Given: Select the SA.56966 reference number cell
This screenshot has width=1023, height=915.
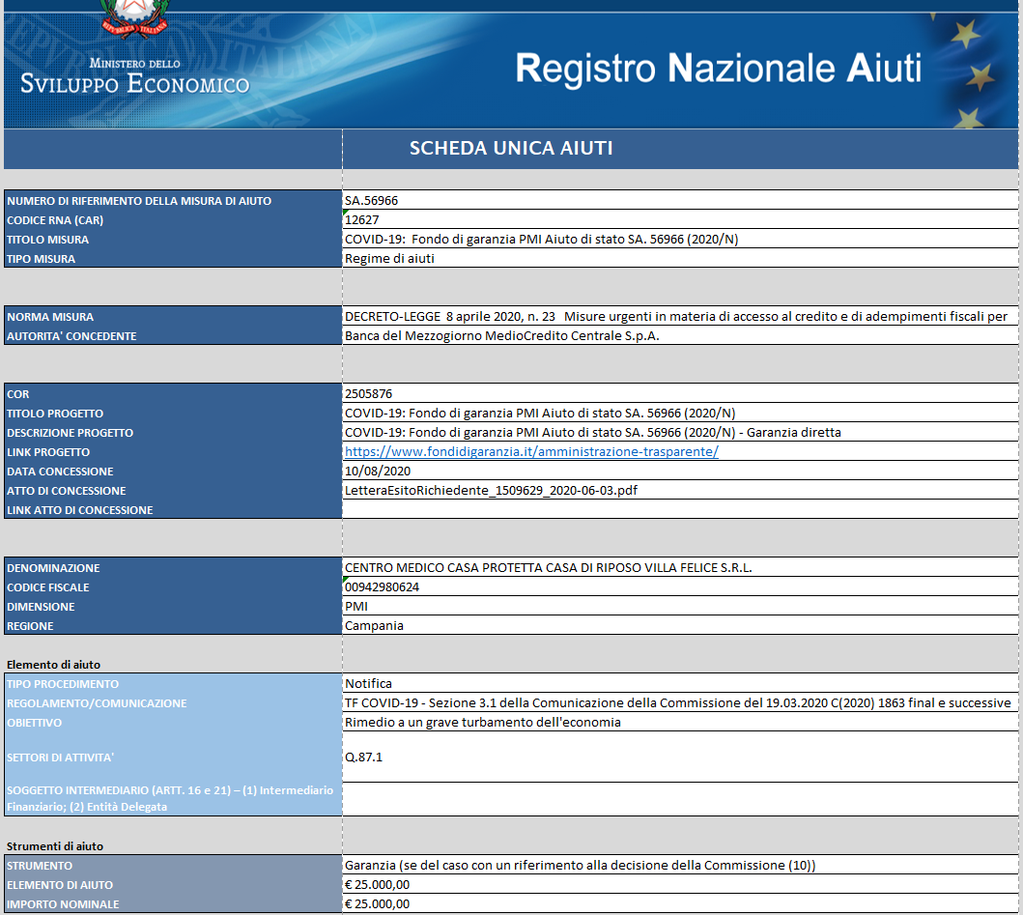Looking at the screenshot, I should [x=680, y=200].
